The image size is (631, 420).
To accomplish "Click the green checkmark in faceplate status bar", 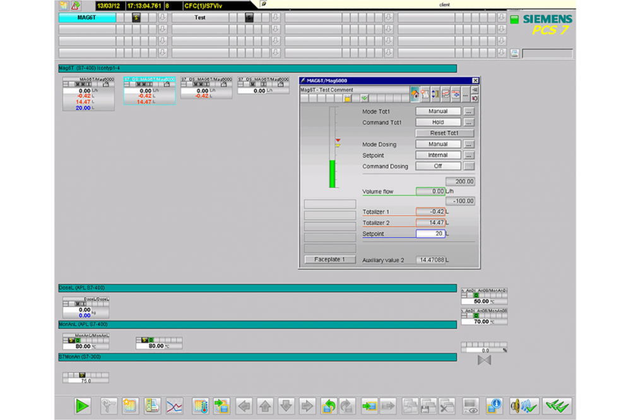I will [x=365, y=98].
